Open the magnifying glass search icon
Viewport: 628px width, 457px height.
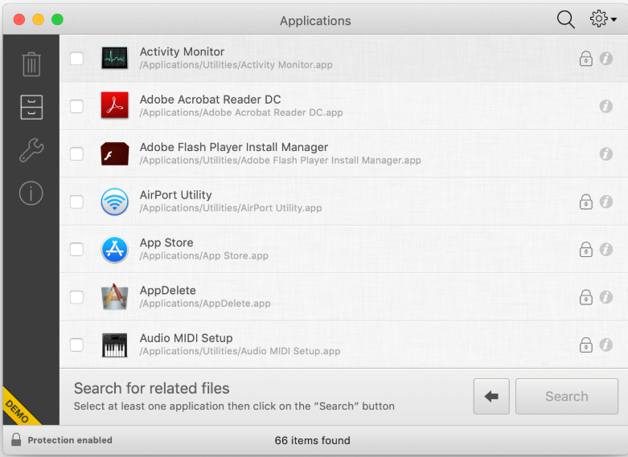coord(566,20)
